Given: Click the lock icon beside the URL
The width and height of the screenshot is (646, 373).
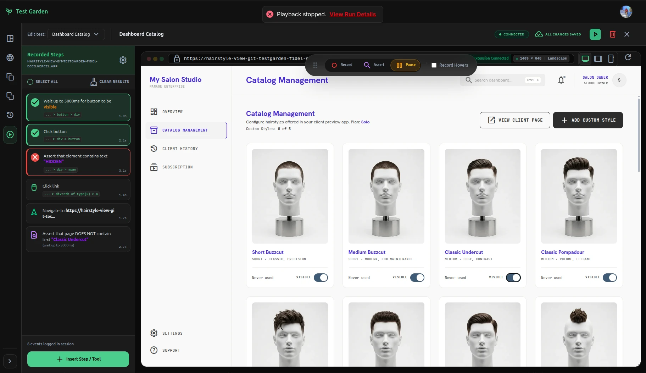Looking at the screenshot, I should tap(177, 59).
